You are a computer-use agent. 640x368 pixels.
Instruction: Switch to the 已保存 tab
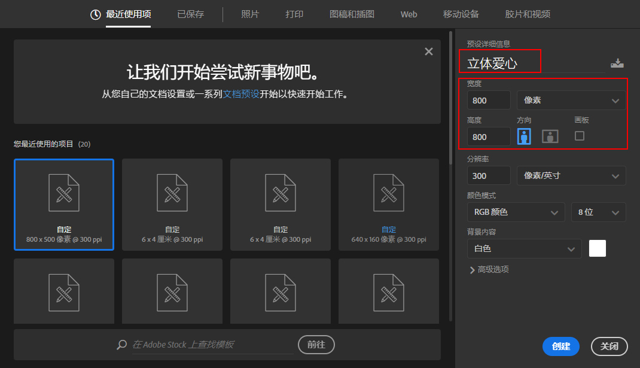coord(190,14)
